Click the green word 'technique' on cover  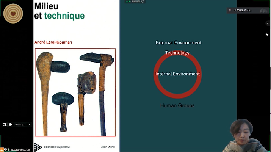click(64, 16)
